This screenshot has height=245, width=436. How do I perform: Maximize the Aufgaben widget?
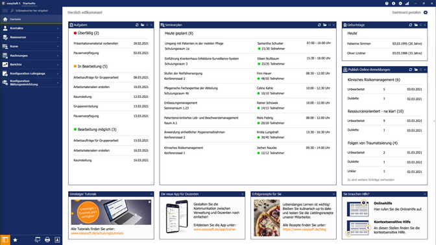(x=147, y=25)
